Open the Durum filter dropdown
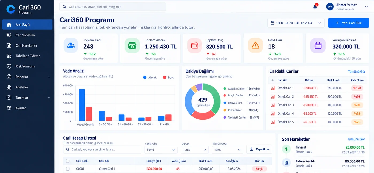The width and height of the screenshot is (374, 173). pyautogui.click(x=194, y=150)
